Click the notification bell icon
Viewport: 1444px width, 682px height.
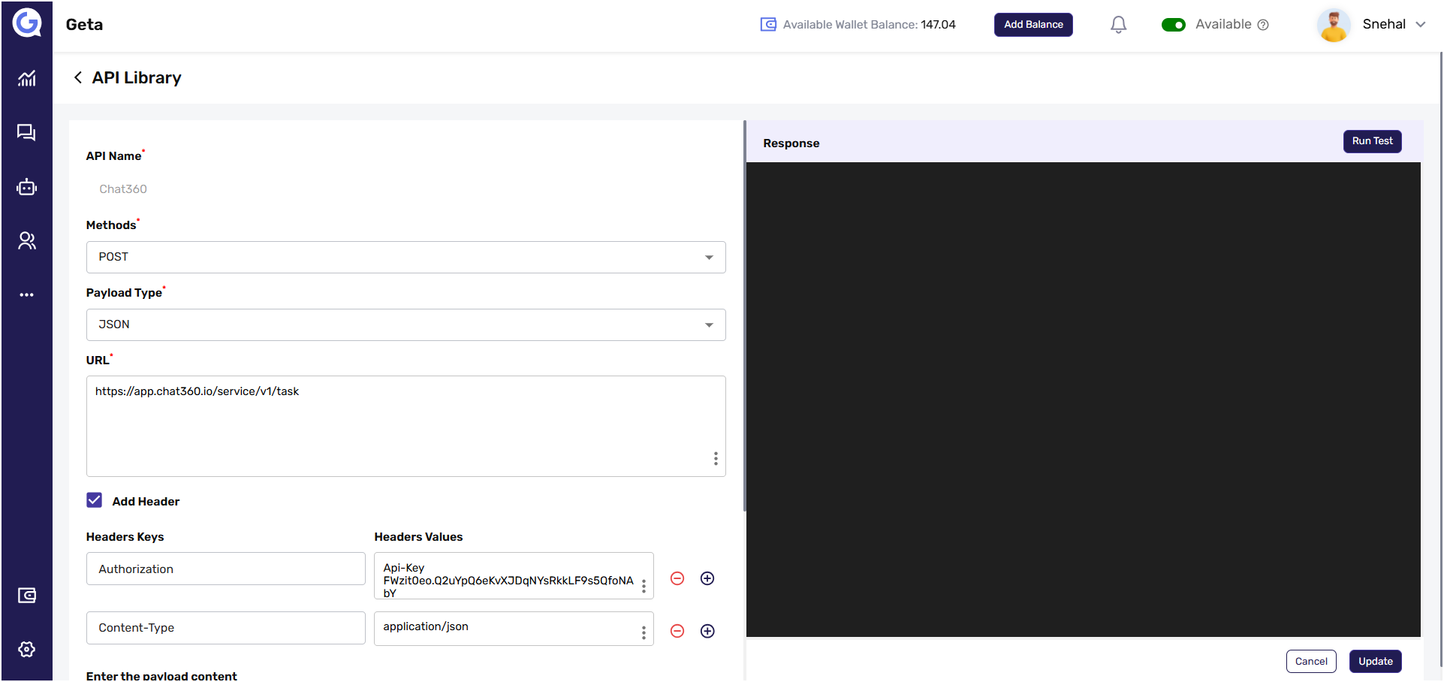(1118, 25)
